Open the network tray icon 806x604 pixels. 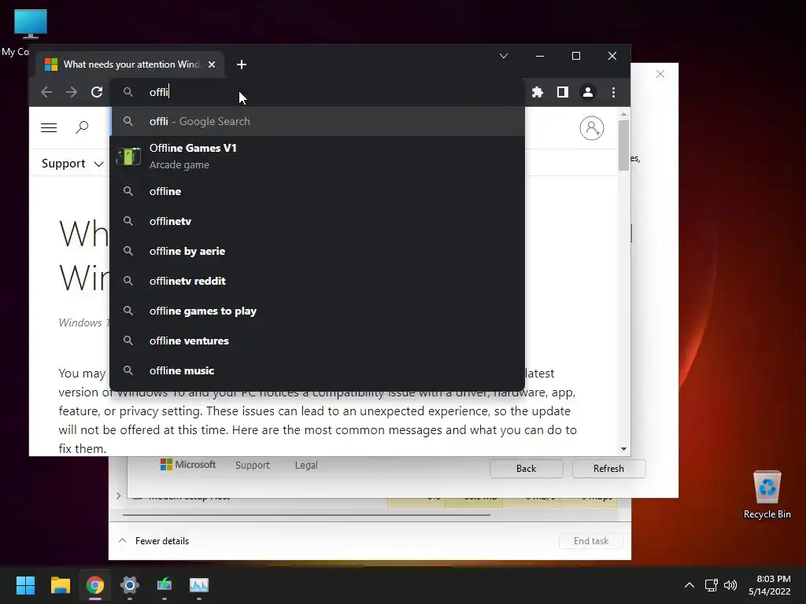click(712, 585)
